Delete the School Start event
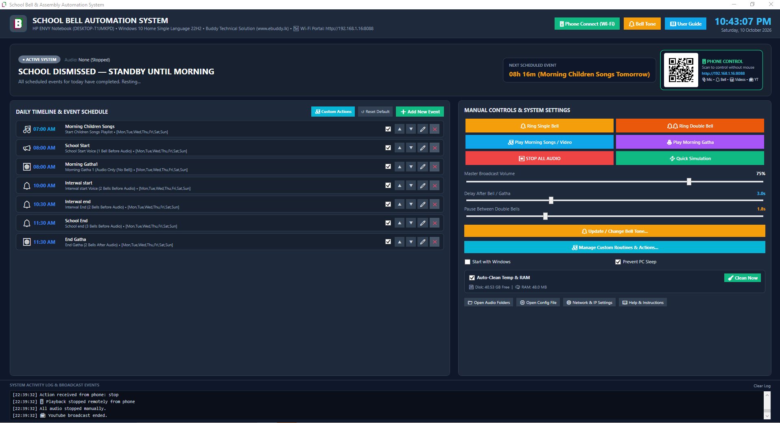The image size is (780, 423). 435,148
